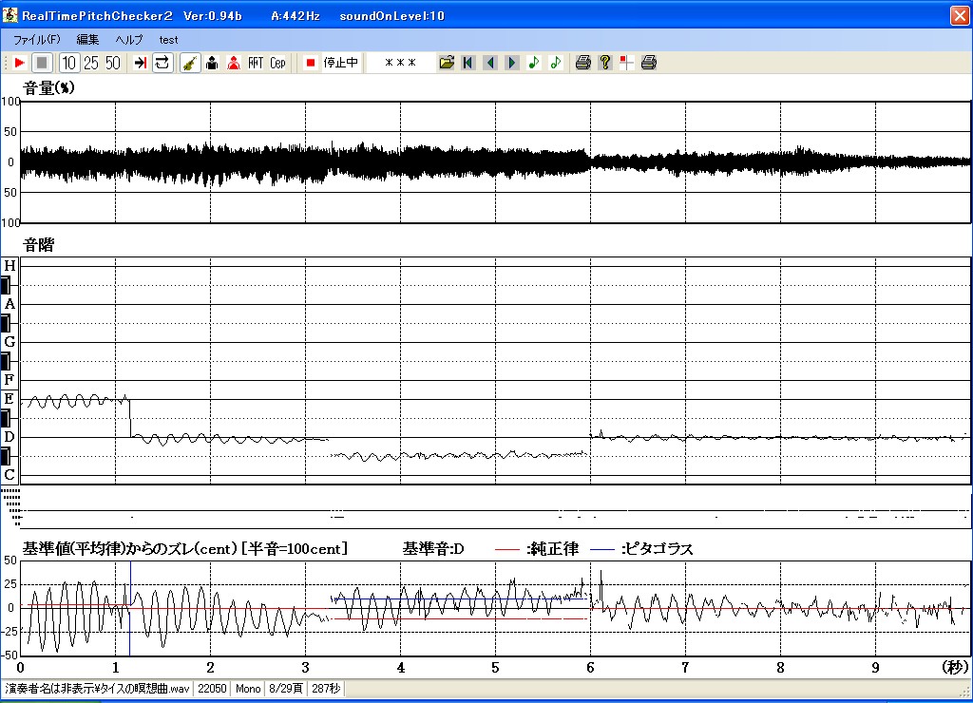This screenshot has height=703, width=973.
Task: Open the 編集 menu
Action: coord(87,40)
